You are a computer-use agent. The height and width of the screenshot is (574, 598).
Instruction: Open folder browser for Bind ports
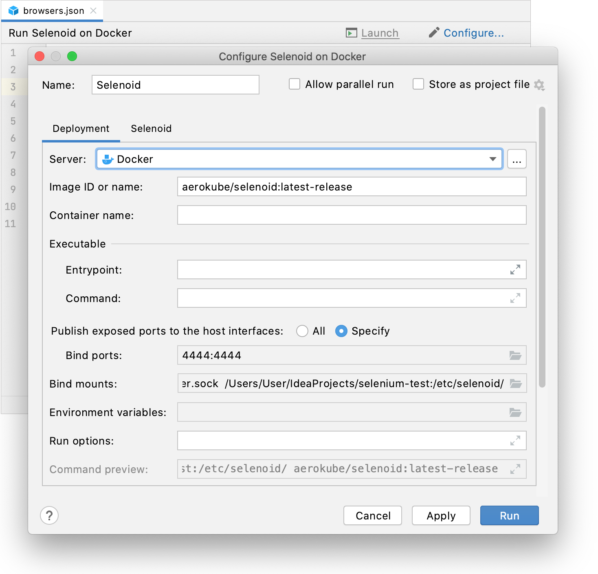click(x=515, y=355)
